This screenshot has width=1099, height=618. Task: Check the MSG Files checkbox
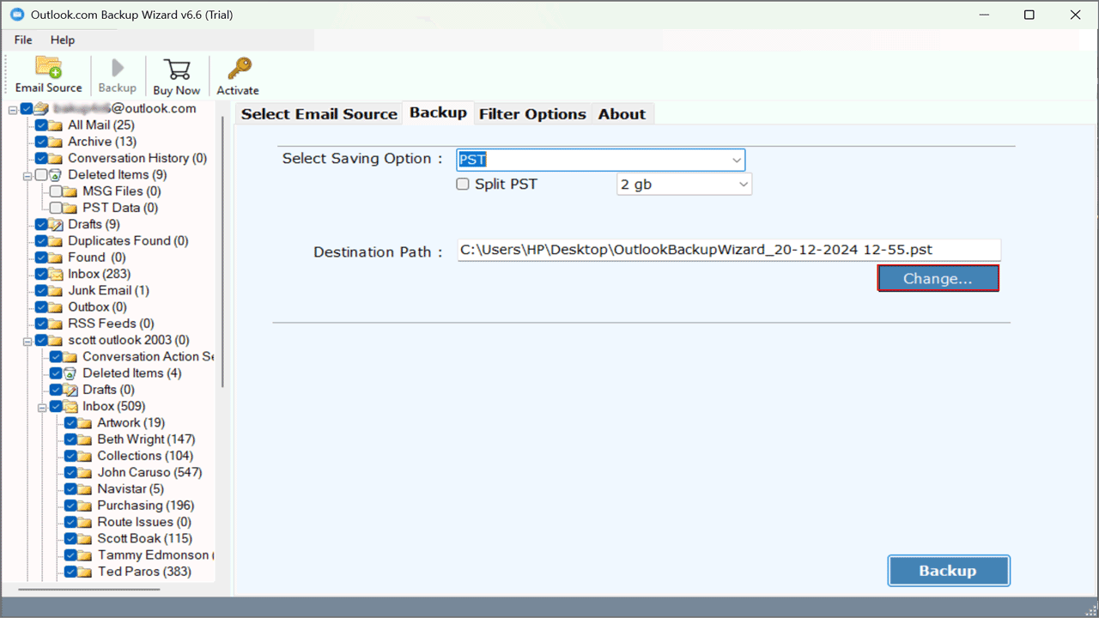coord(56,191)
